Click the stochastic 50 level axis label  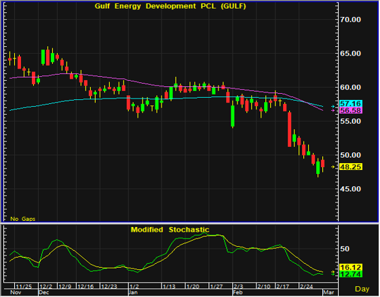345,249
